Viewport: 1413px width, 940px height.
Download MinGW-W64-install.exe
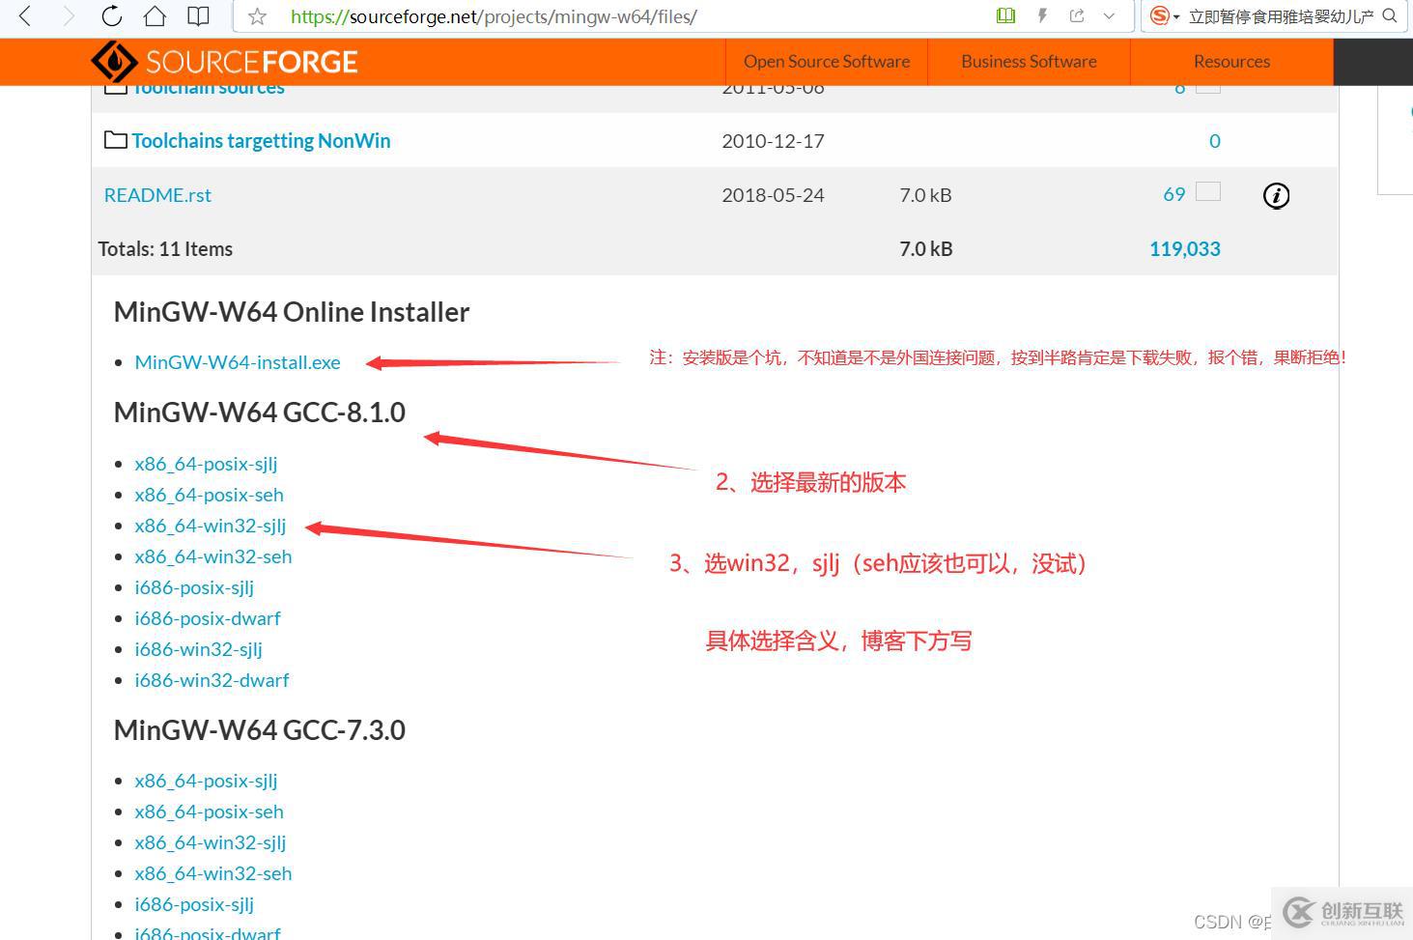238,362
